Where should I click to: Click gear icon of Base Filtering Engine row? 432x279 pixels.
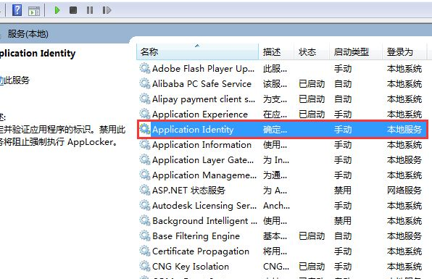[145, 236]
